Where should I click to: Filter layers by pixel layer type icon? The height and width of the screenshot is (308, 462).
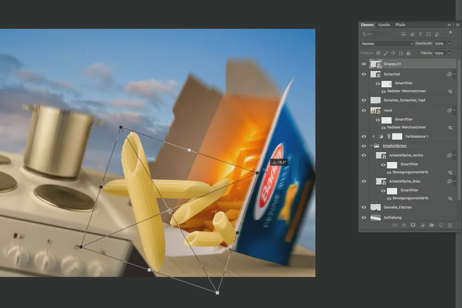tap(403, 34)
